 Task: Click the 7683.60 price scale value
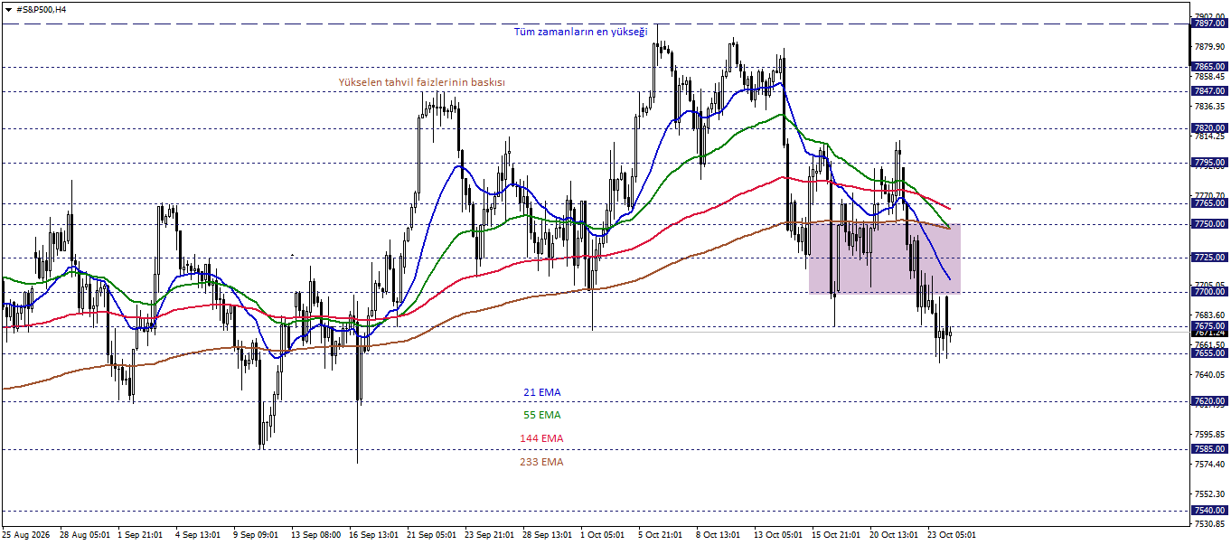1209,315
